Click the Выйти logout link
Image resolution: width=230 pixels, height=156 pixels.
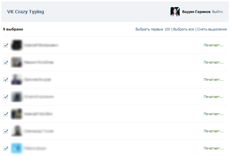(217, 12)
